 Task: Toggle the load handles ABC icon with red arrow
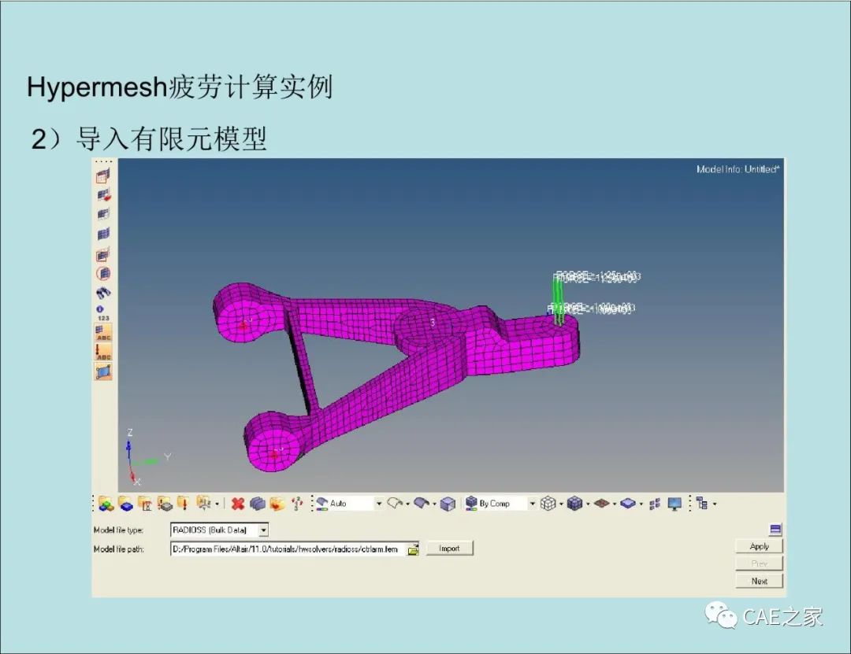point(103,352)
